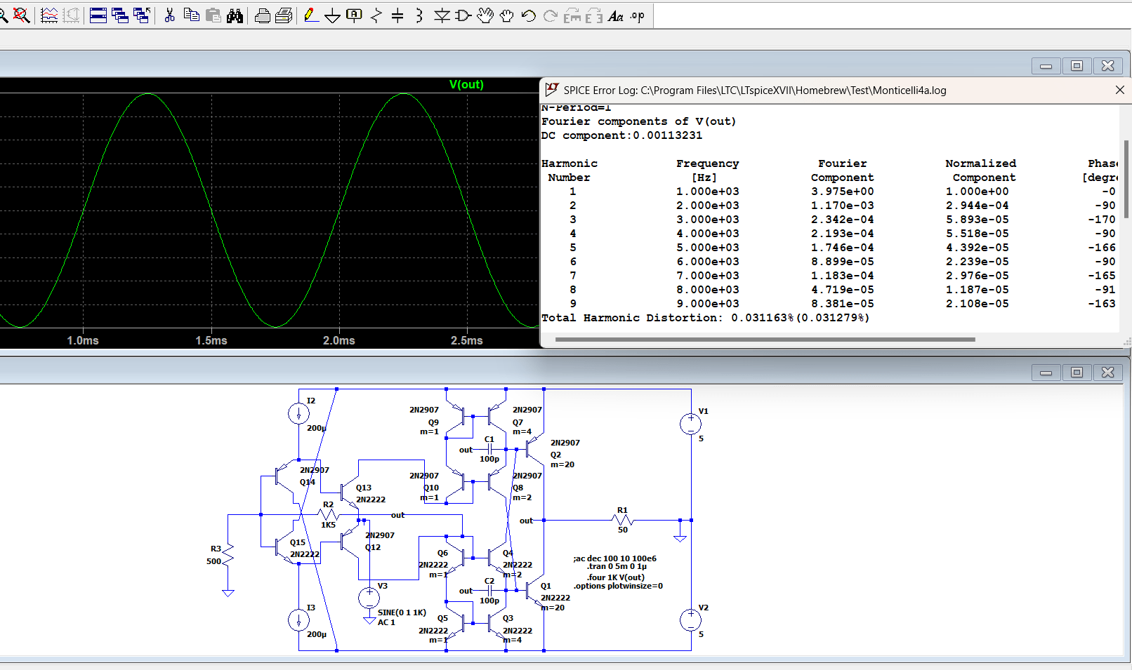Click the '3.975e+00' fundamental component value
The height and width of the screenshot is (670, 1132).
pos(843,192)
